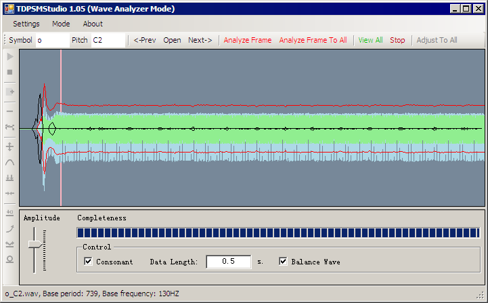Click the Pitch input field
Viewport: 488px width, 303px height.
(x=108, y=40)
